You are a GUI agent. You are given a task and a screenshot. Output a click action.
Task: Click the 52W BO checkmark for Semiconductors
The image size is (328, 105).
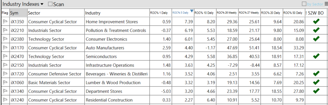[316, 56]
